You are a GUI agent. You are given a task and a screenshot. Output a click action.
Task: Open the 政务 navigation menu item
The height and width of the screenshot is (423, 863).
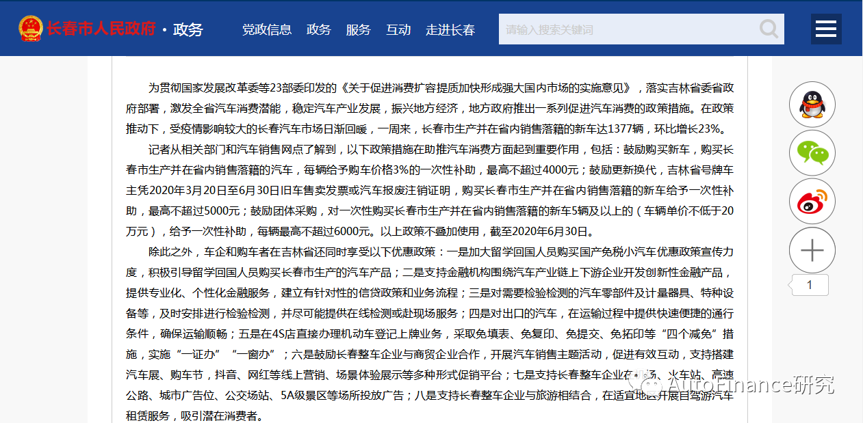click(x=319, y=29)
